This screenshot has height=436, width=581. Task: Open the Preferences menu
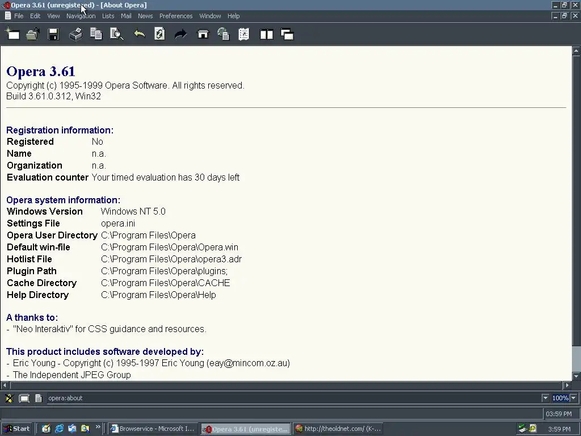[x=176, y=16]
